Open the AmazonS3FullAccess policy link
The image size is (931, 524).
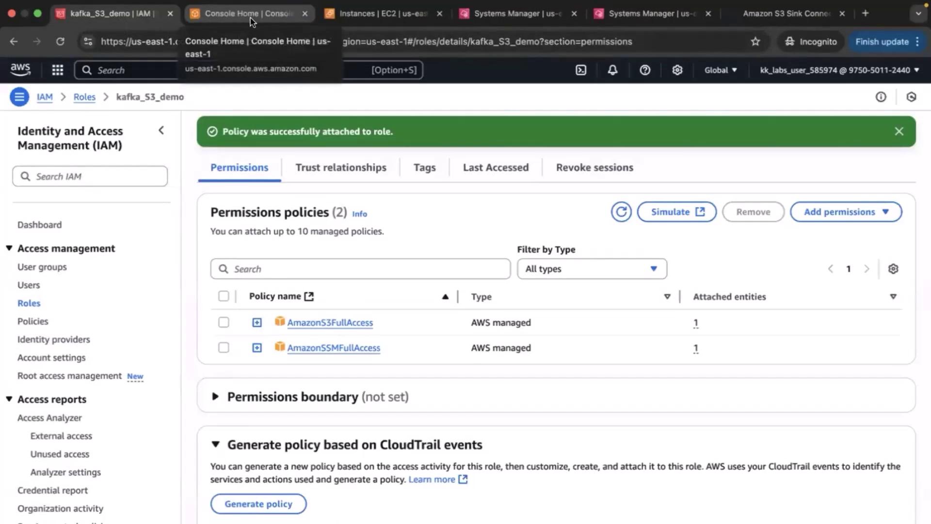[x=330, y=323]
